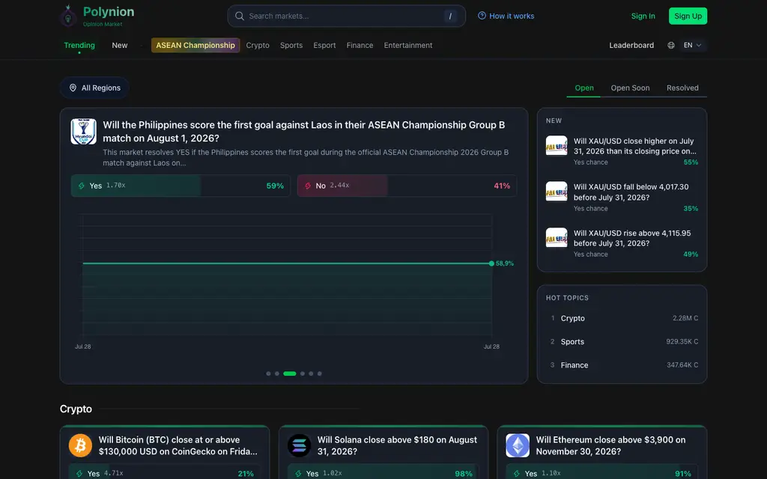Image resolution: width=767 pixels, height=479 pixels.
Task: Click the globe language icon
Action: coord(671,45)
